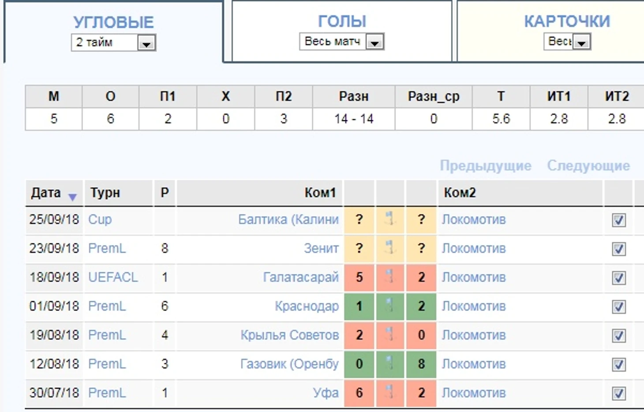
Task: Click corner flag icon in Краснодар row
Action: click(389, 306)
